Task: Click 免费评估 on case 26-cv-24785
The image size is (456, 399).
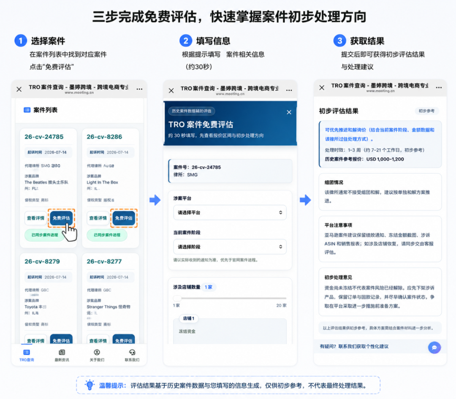Action: pos(61,218)
